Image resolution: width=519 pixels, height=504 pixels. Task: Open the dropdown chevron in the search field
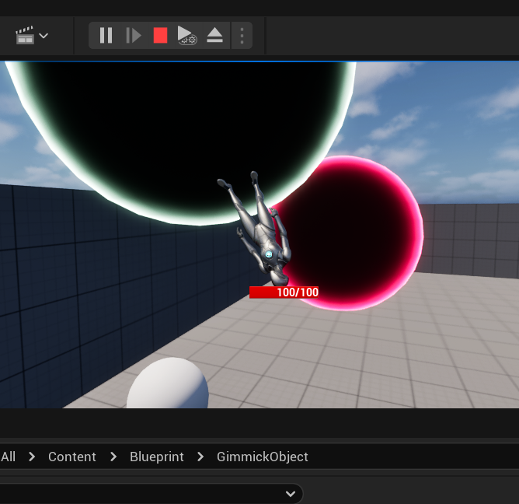(x=291, y=494)
